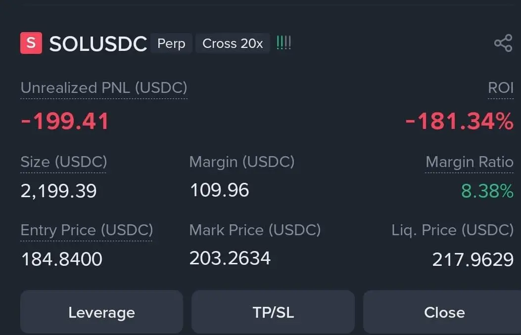
Task: Open the TP/SL button
Action: pyautogui.click(x=273, y=312)
